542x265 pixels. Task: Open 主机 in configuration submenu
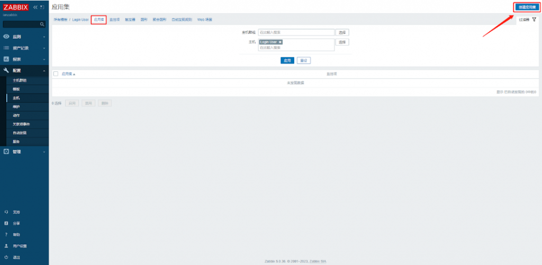point(16,98)
